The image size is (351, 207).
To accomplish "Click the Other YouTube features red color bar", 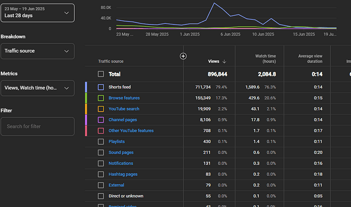I will (x=86, y=131).
